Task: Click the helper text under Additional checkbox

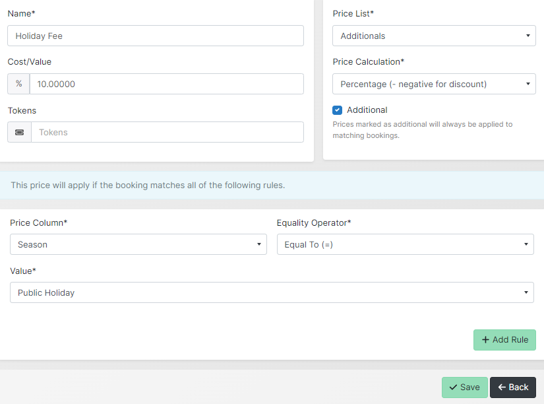Action: click(422, 130)
